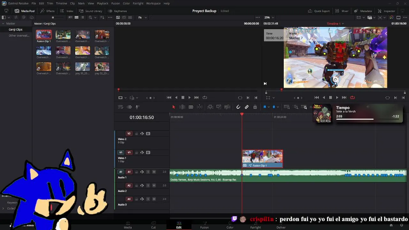Open the Metadata panel
Screen dimensions: 409x230
(x=363, y=11)
